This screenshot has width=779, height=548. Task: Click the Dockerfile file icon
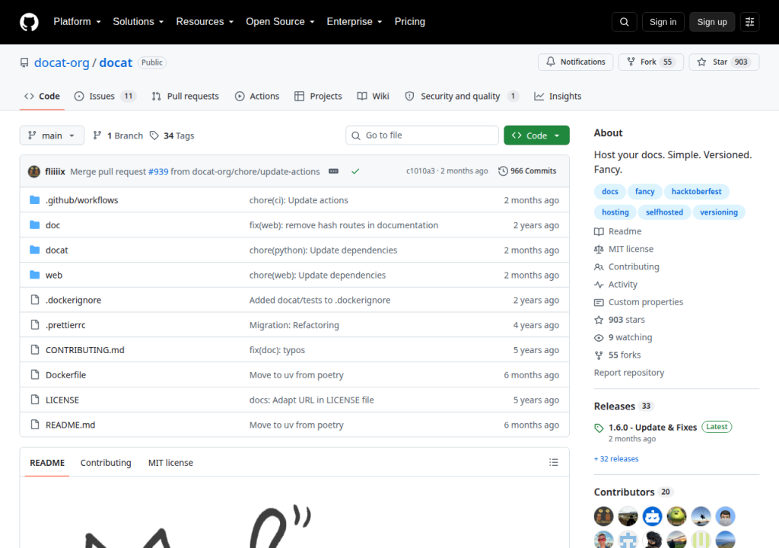(35, 374)
